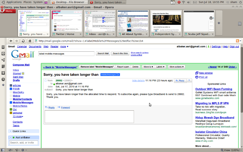This screenshot has width=243, height=152.
Task: Remove the Mobile/Messages label chip
Action: click(x=118, y=74)
